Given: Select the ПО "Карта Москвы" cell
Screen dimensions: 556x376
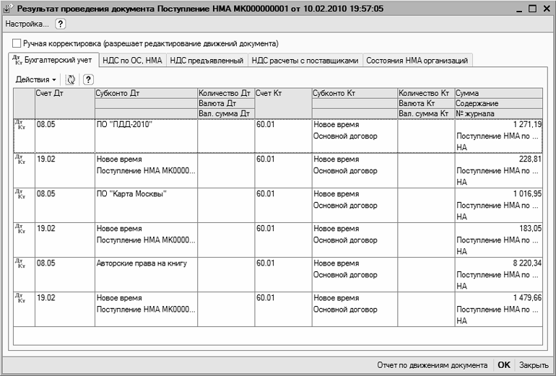Looking at the screenshot, I should (x=146, y=206).
